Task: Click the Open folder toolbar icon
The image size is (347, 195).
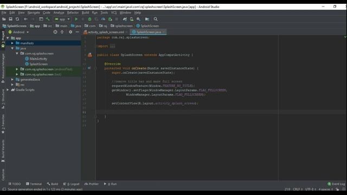Action: (x=4, y=19)
